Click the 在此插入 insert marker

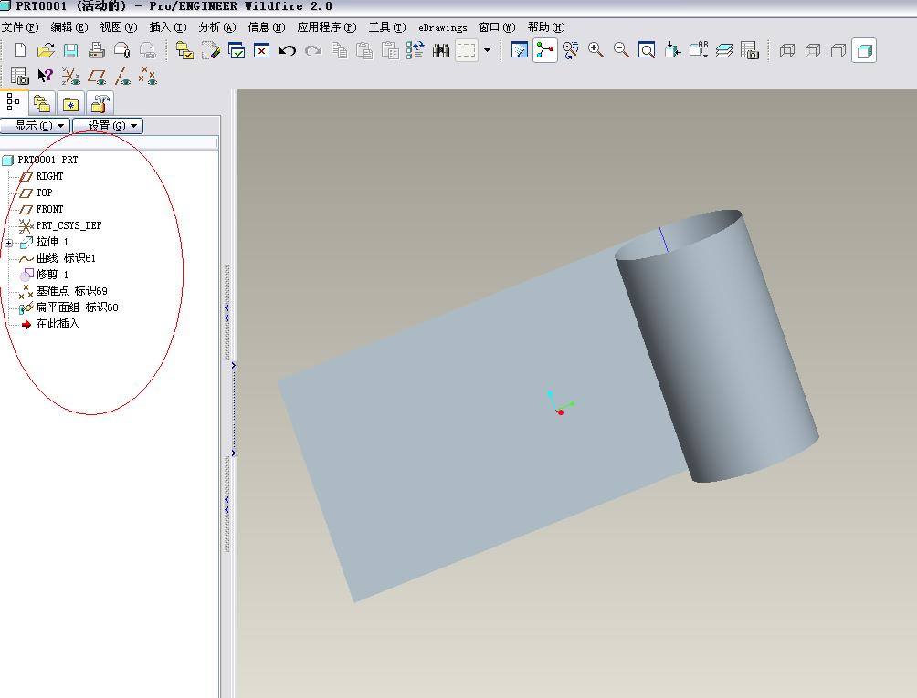[58, 323]
